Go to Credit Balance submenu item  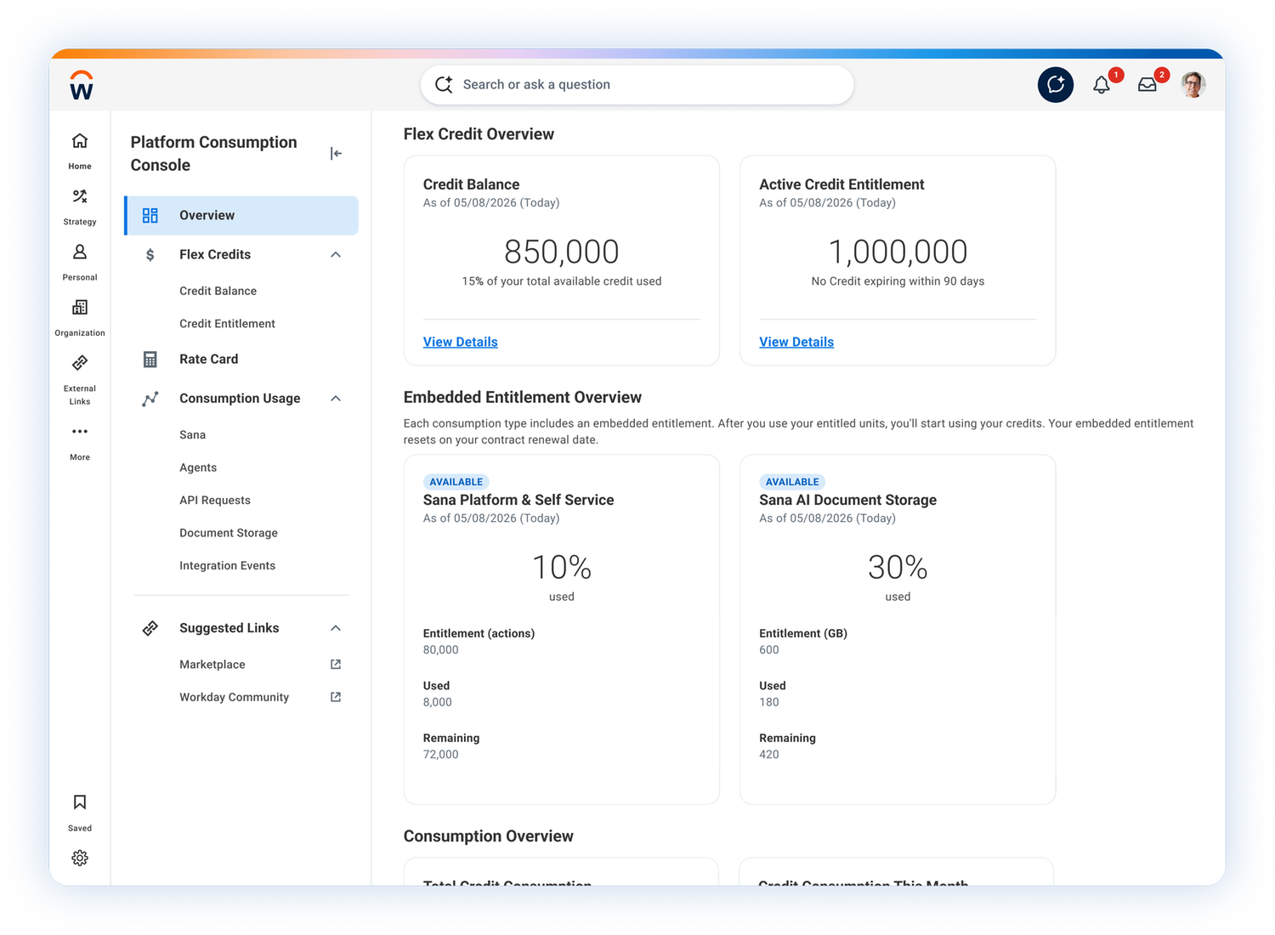[218, 291]
